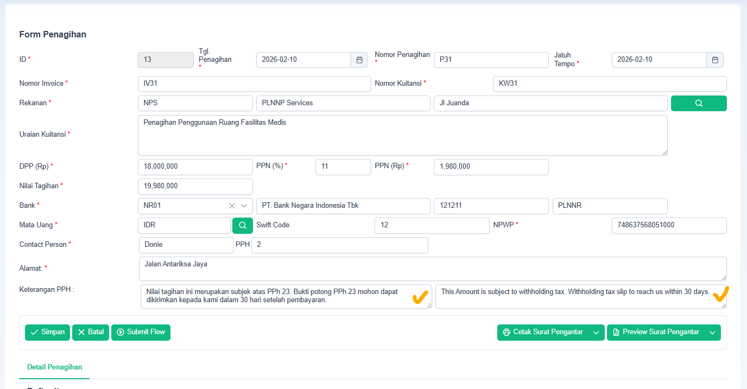747x389 pixels.
Task: Open the Jatuh Tempo calendar picker
Action: point(715,60)
